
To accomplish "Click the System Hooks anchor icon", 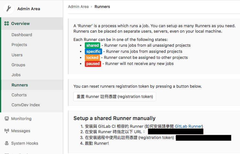I will click(6, 143).
